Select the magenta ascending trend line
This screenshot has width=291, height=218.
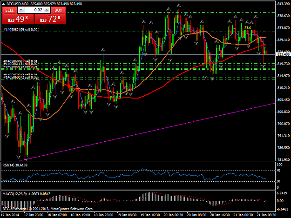point(149,132)
